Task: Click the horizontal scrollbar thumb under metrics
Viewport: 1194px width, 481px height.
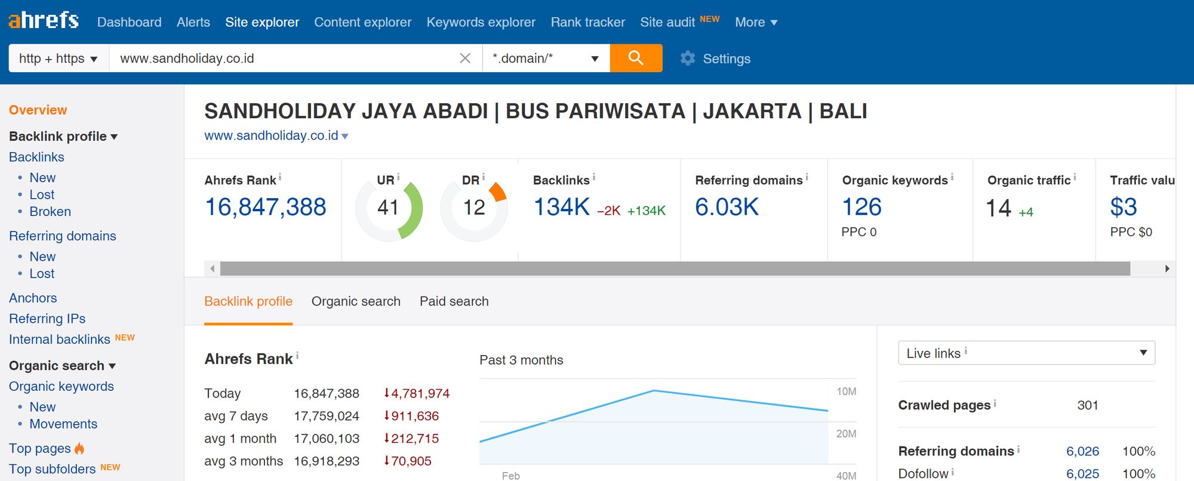Action: point(675,269)
